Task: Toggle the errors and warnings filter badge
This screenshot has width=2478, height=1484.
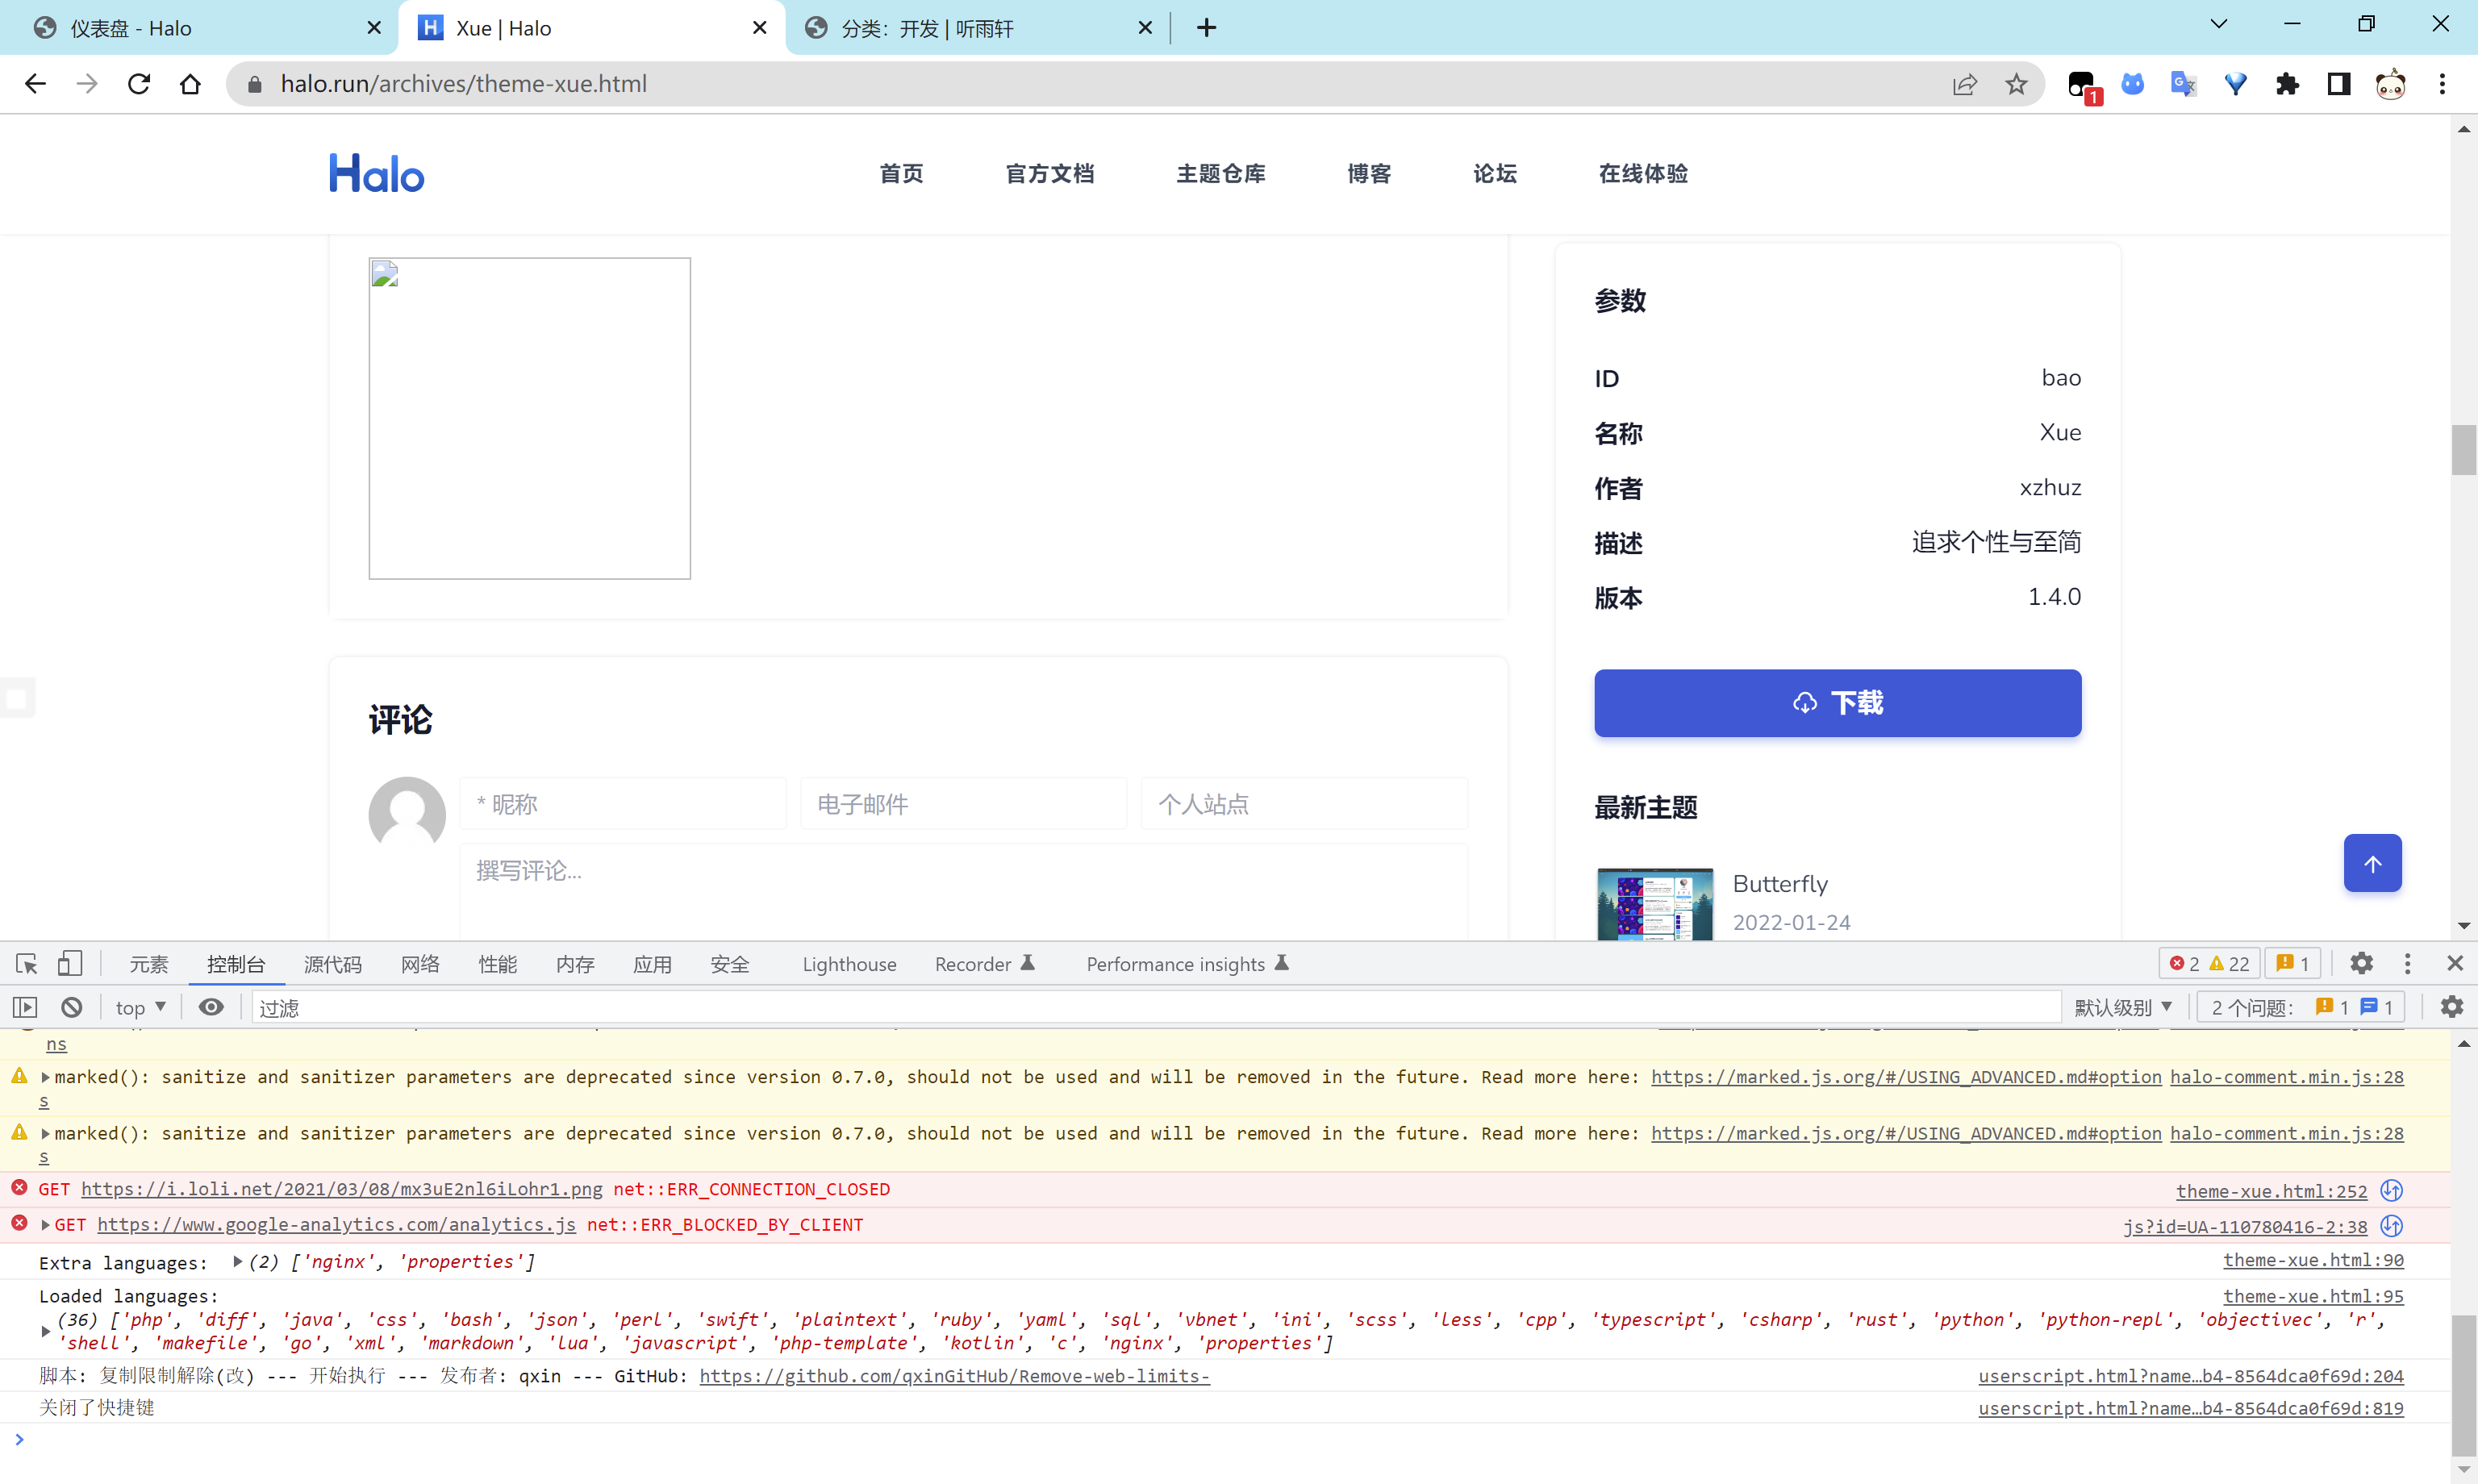Action: click(2209, 962)
